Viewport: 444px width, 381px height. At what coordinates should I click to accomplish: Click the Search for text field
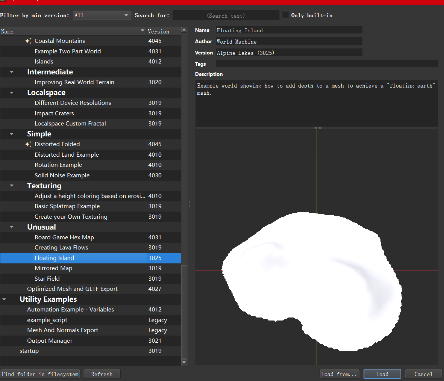(226, 15)
